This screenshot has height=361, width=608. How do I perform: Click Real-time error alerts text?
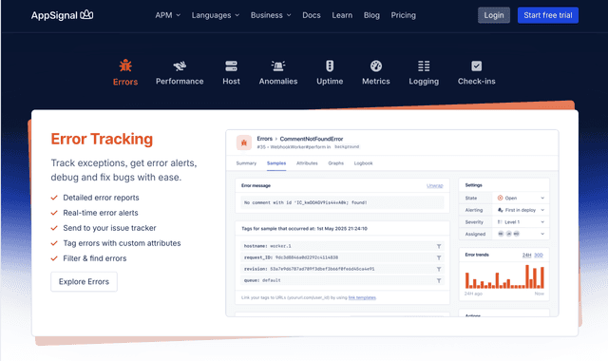[101, 213]
